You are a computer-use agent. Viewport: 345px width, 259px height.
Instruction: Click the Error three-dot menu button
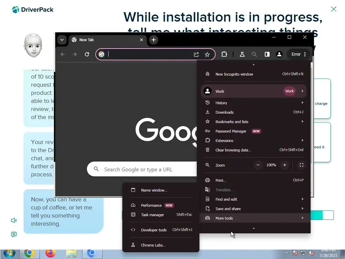pos(299,54)
